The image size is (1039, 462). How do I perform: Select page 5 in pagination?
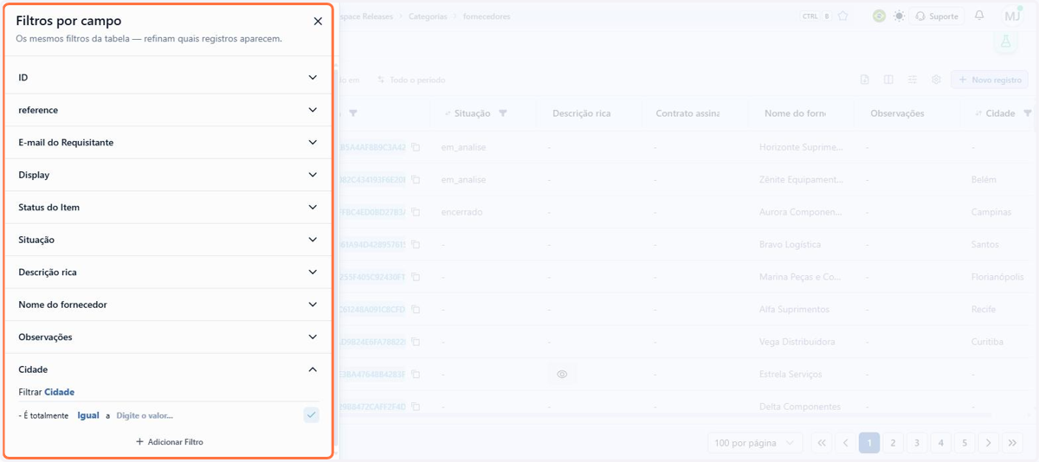(x=965, y=443)
